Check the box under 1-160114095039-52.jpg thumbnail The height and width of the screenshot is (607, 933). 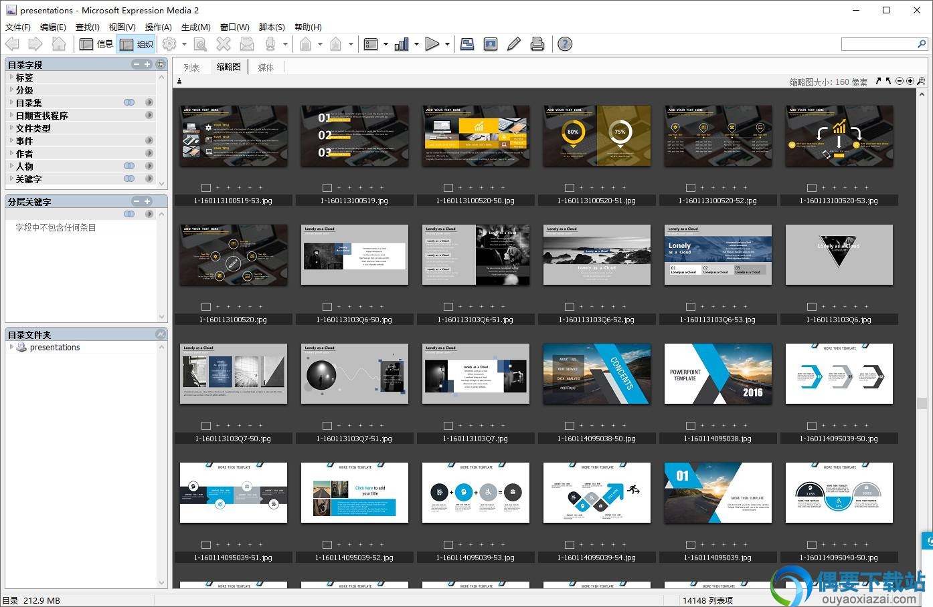tap(327, 545)
